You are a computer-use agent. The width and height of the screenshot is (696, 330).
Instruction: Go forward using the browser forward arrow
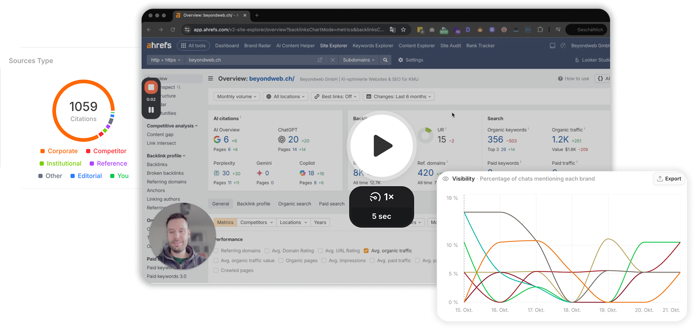(161, 30)
